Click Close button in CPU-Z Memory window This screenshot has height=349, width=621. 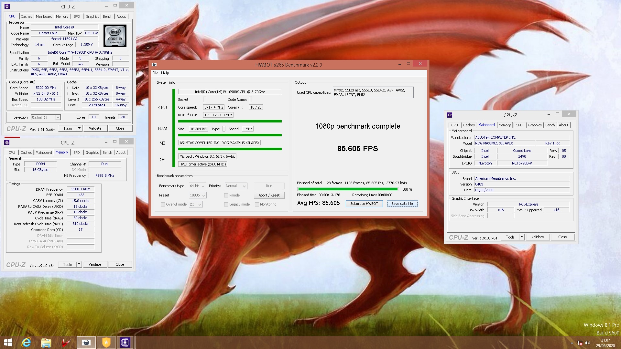(x=120, y=264)
